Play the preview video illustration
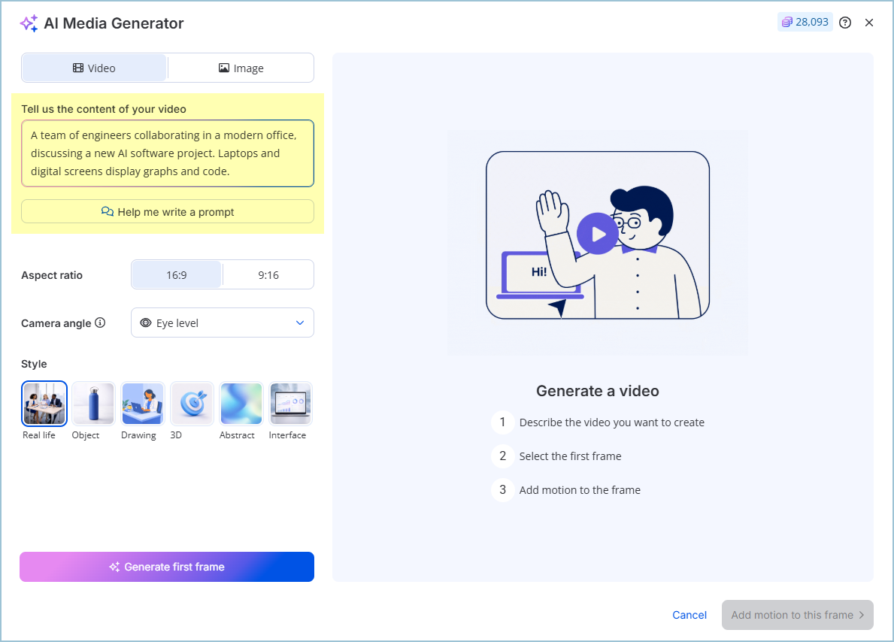This screenshot has width=894, height=642. click(x=598, y=235)
